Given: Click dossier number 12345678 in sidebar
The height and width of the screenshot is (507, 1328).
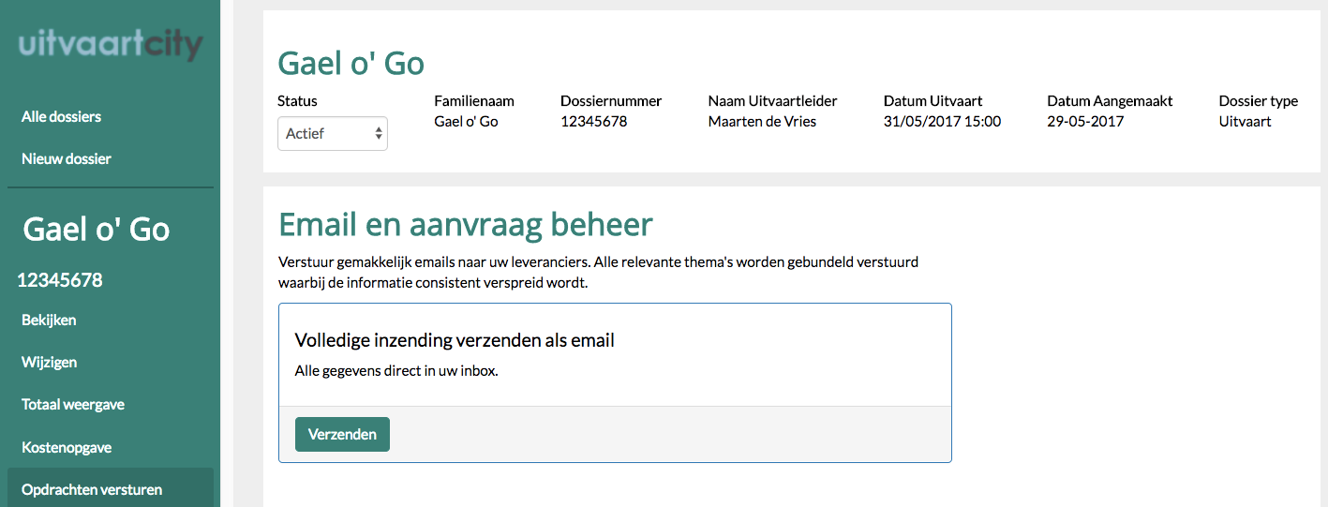Looking at the screenshot, I should click(60, 279).
